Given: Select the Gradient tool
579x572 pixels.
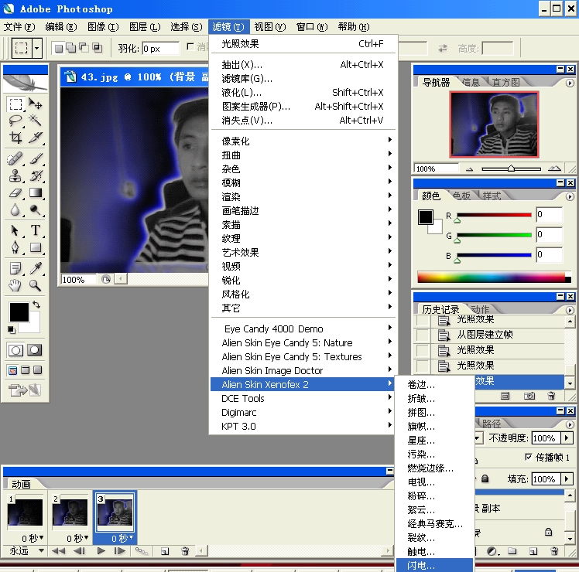Looking at the screenshot, I should pyautogui.click(x=36, y=193).
